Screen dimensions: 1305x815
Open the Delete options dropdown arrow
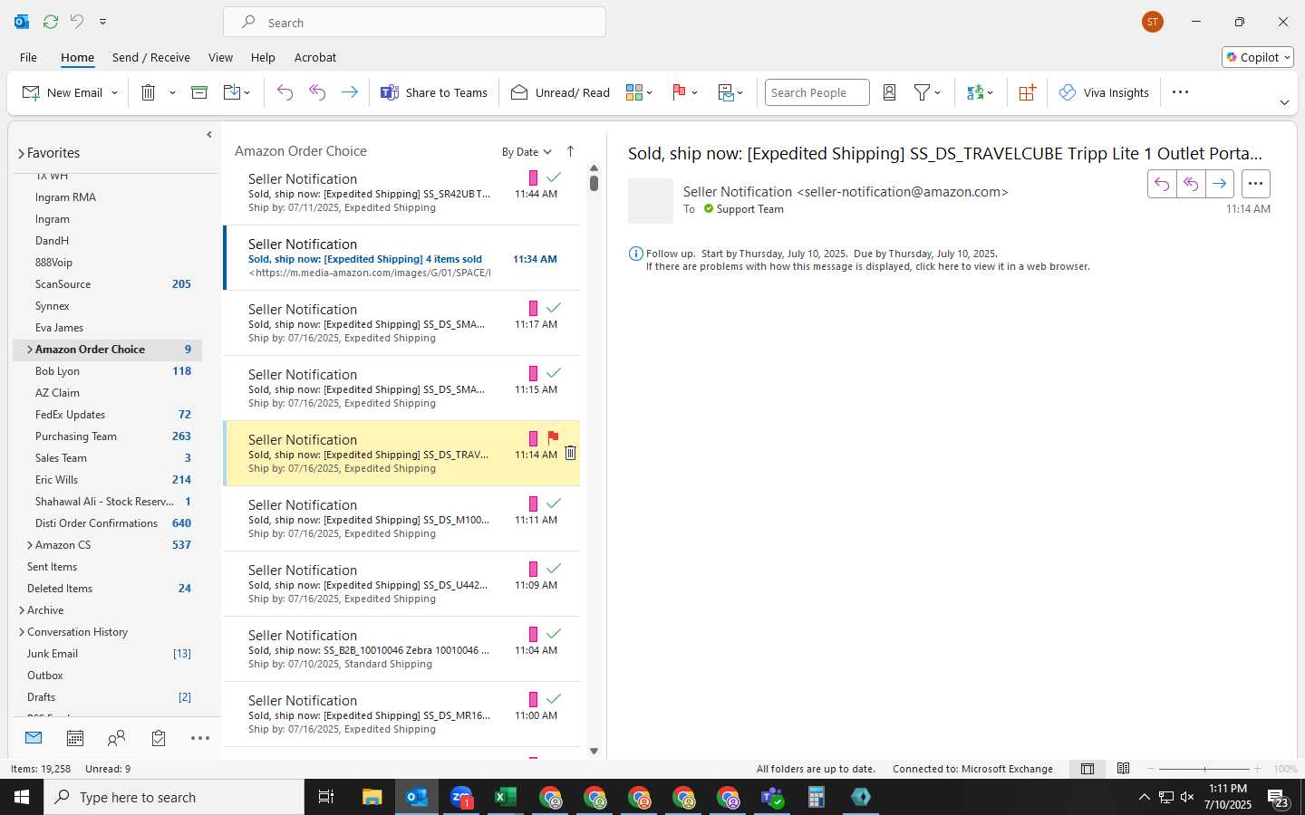coord(172,92)
